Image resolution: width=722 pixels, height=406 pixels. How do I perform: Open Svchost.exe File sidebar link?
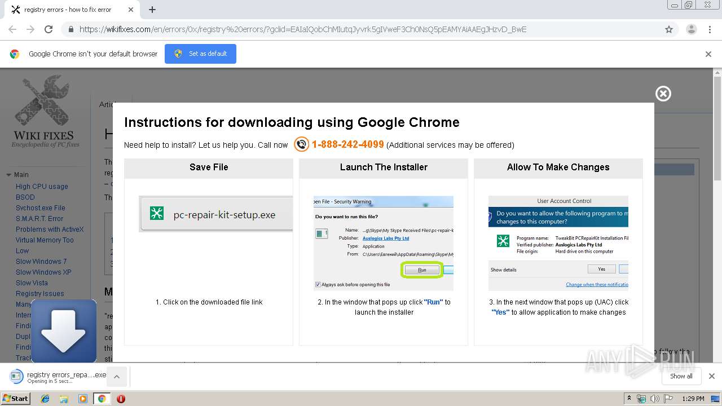coord(41,208)
